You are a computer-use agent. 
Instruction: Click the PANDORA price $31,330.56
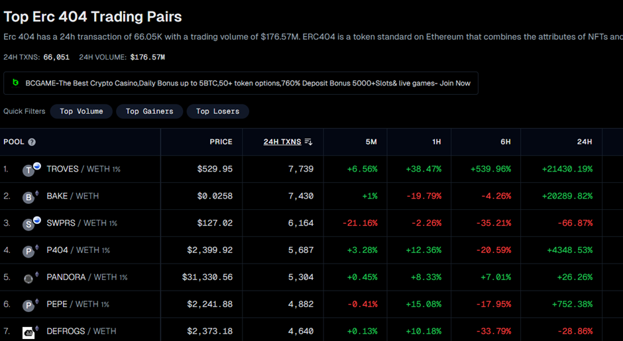pos(207,277)
